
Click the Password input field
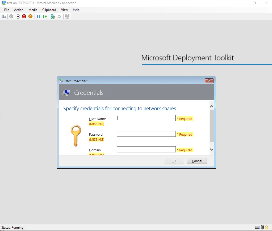coord(146,134)
